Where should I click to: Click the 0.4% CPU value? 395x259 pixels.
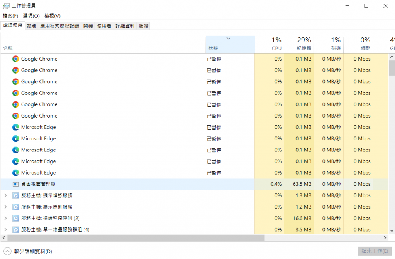tap(276, 184)
